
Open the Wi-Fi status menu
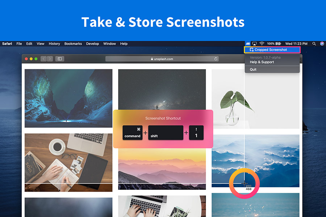(x=262, y=44)
